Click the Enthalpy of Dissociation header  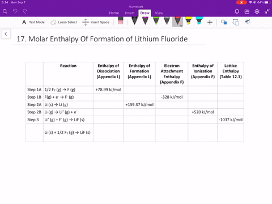pos(108,71)
